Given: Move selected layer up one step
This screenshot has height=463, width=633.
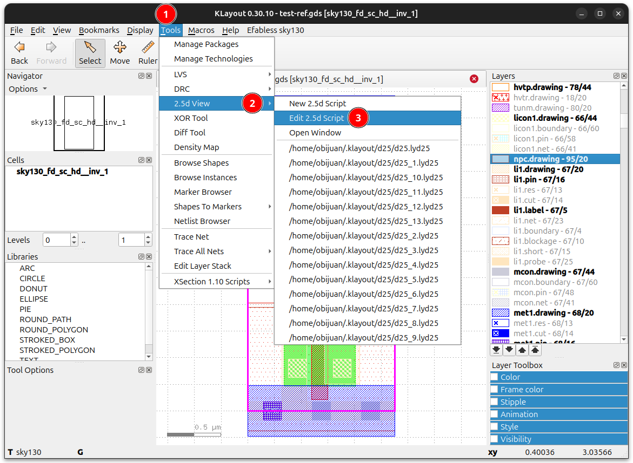Looking at the screenshot, I should pyautogui.click(x=522, y=350).
